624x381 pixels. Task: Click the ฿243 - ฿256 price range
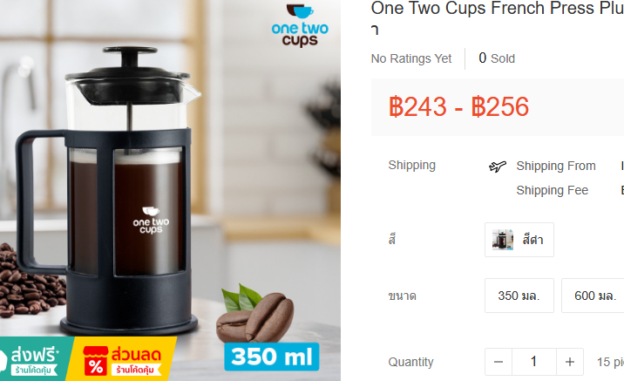coord(458,106)
